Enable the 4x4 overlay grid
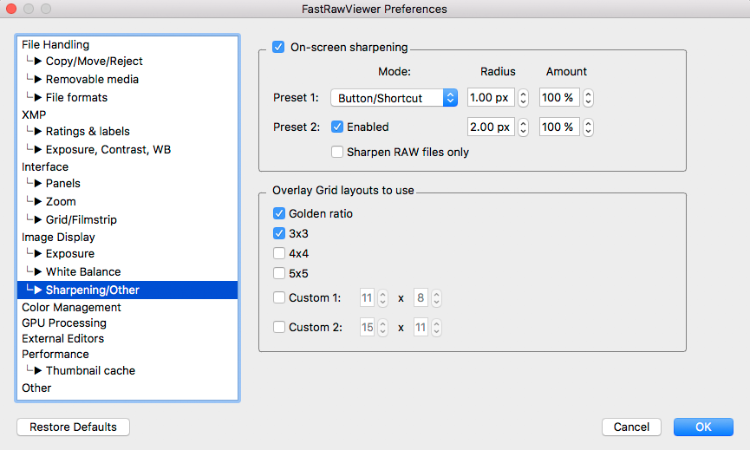Screen dimensions: 750x450 279,254
